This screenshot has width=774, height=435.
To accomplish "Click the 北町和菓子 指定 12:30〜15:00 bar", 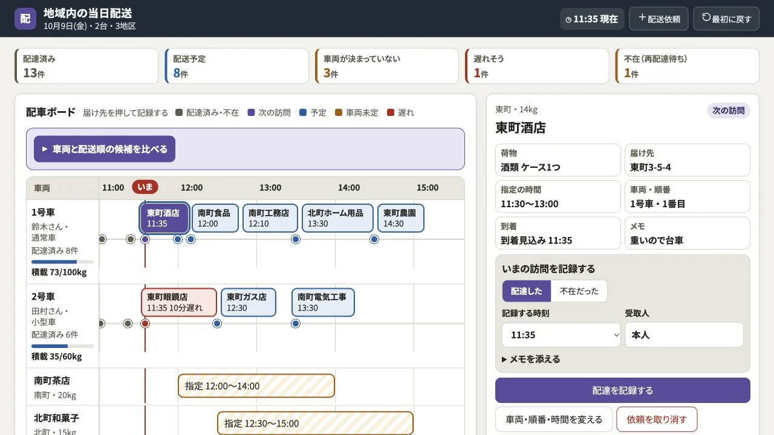I will (316, 423).
